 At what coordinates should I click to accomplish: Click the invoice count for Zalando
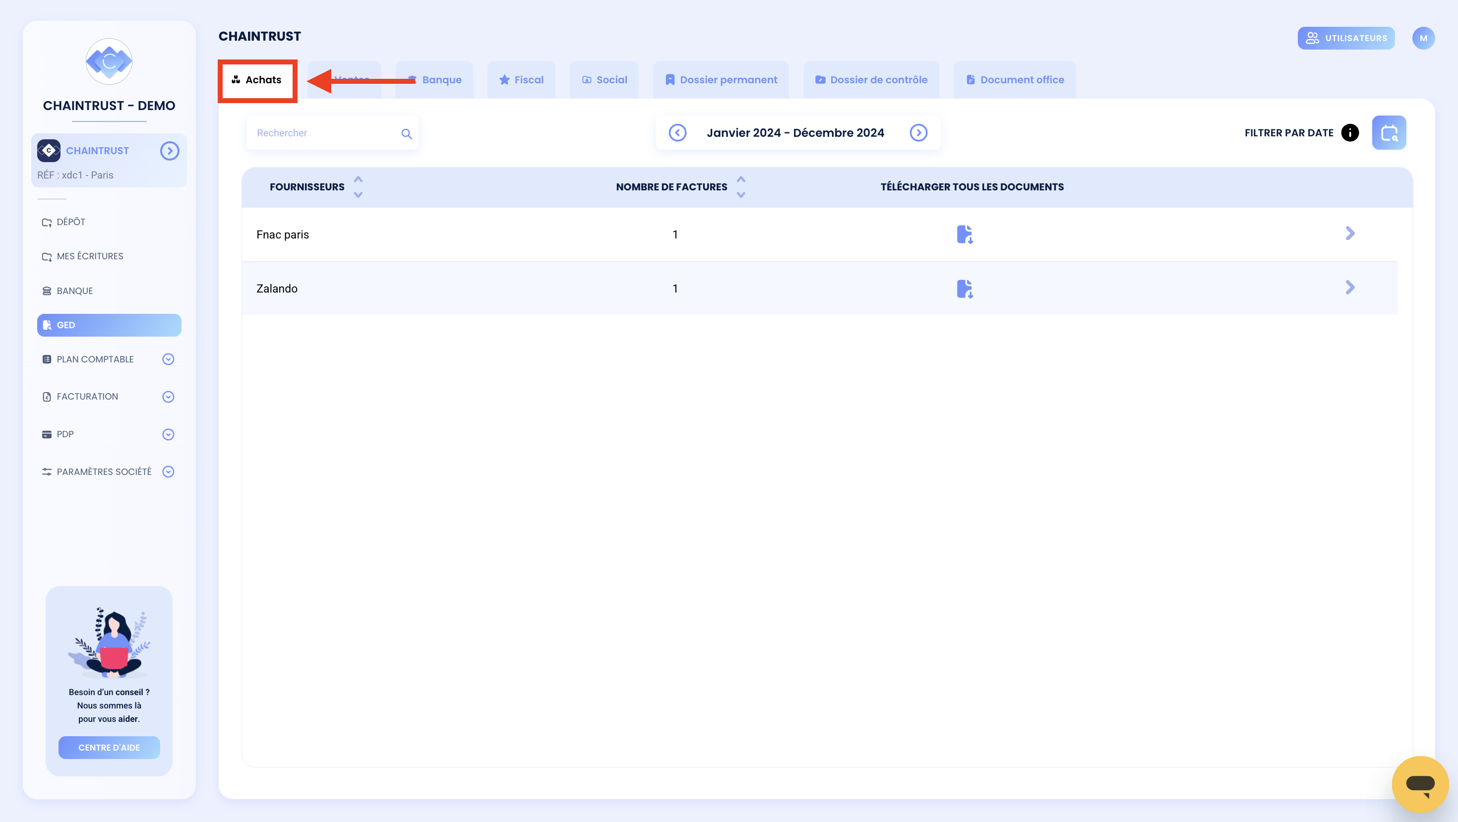tap(674, 289)
